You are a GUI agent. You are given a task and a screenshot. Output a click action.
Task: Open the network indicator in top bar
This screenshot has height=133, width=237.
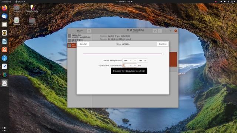point(221,1)
